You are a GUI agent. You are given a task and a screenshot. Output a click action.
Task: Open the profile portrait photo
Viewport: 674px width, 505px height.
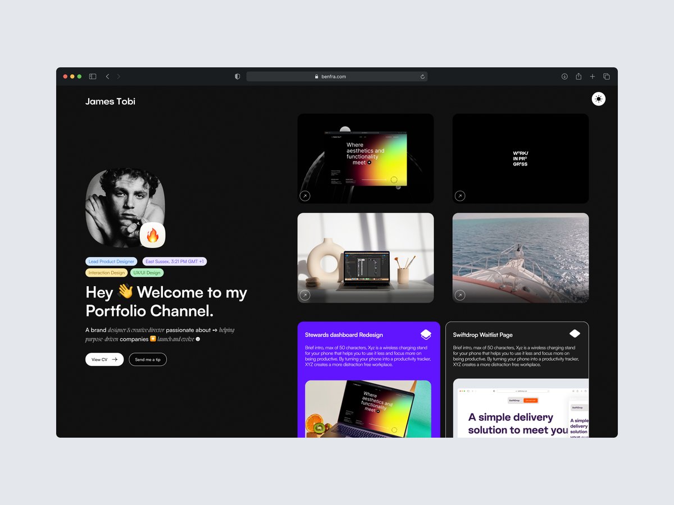(x=125, y=208)
